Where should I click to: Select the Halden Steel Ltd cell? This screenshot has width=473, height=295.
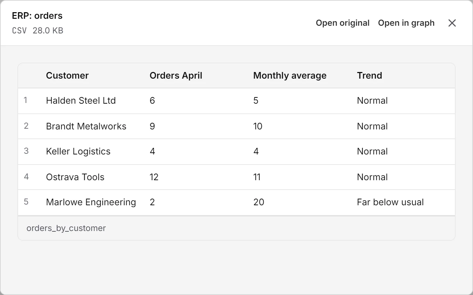click(x=81, y=101)
